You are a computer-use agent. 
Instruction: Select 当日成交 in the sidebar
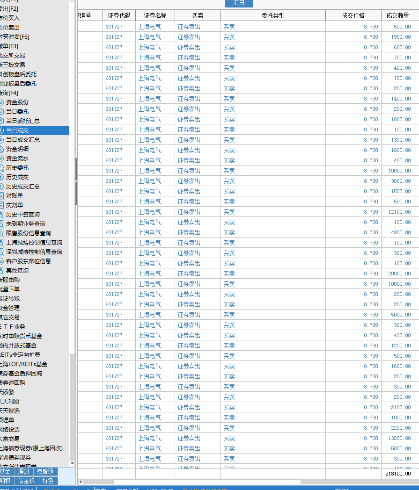point(35,130)
